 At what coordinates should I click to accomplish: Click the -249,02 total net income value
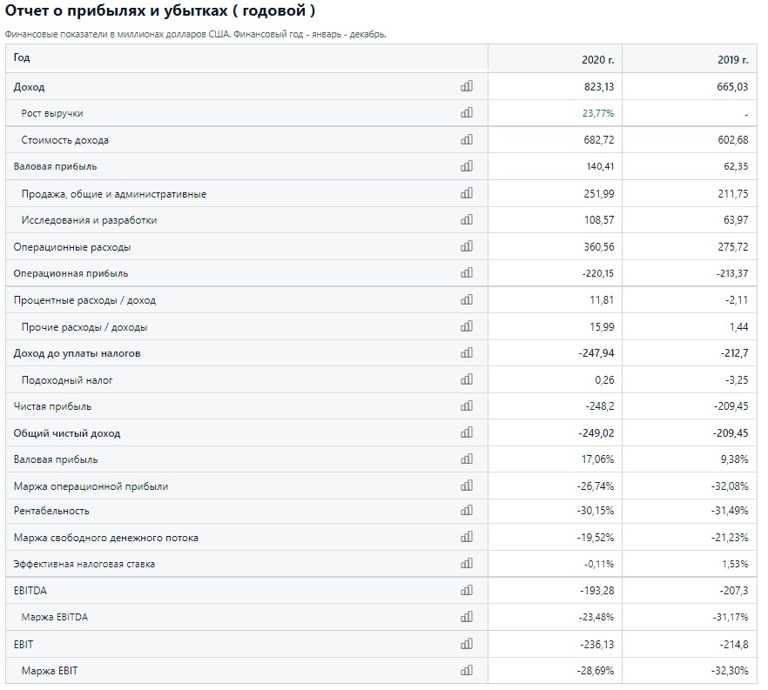(596, 433)
